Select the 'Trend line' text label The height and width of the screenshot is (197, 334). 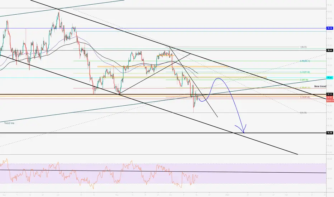(x=9, y=123)
